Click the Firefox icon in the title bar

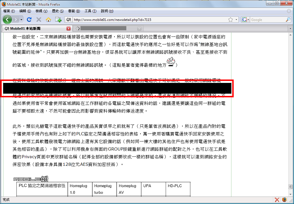click(x=4, y=4)
